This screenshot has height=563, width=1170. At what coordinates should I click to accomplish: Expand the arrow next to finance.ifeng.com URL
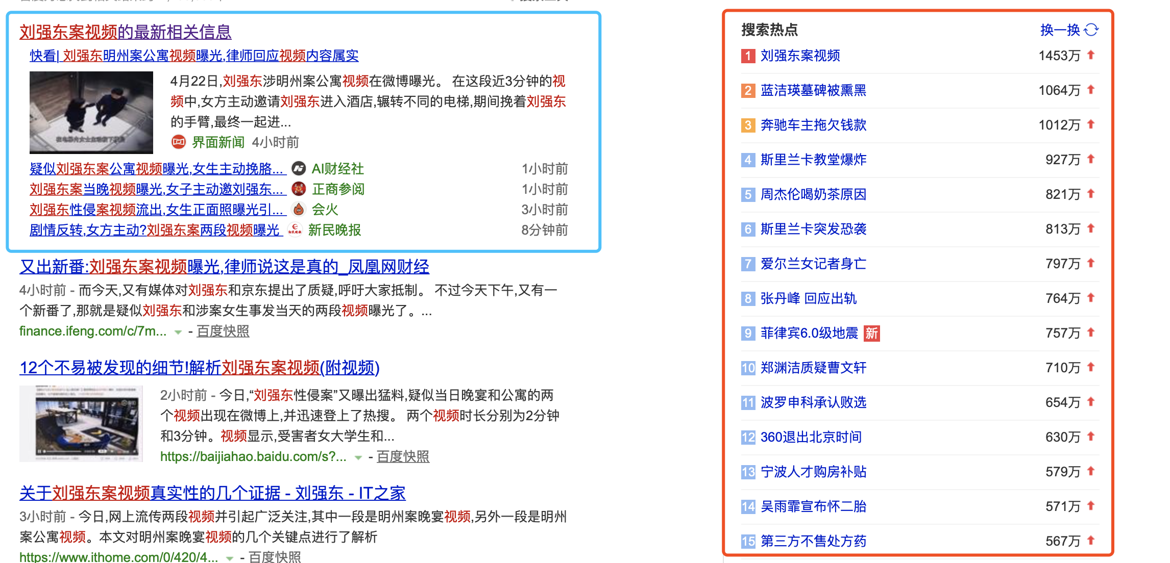click(178, 332)
